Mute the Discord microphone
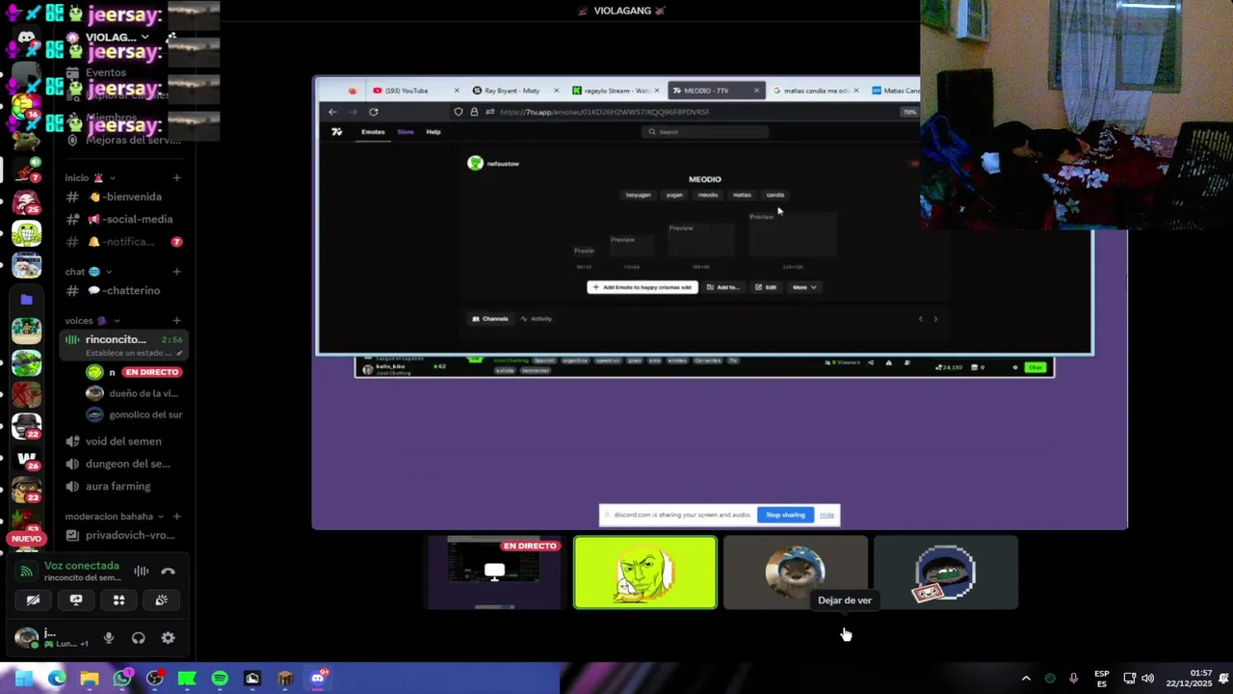 point(109,638)
